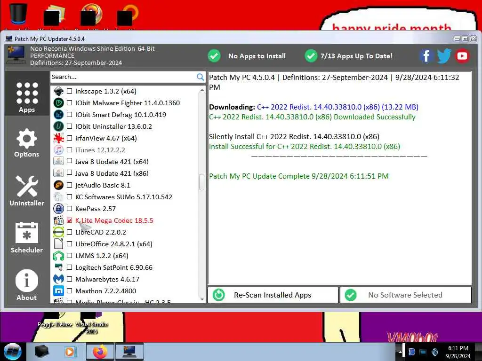Open the media player taskbar icon

70,352
